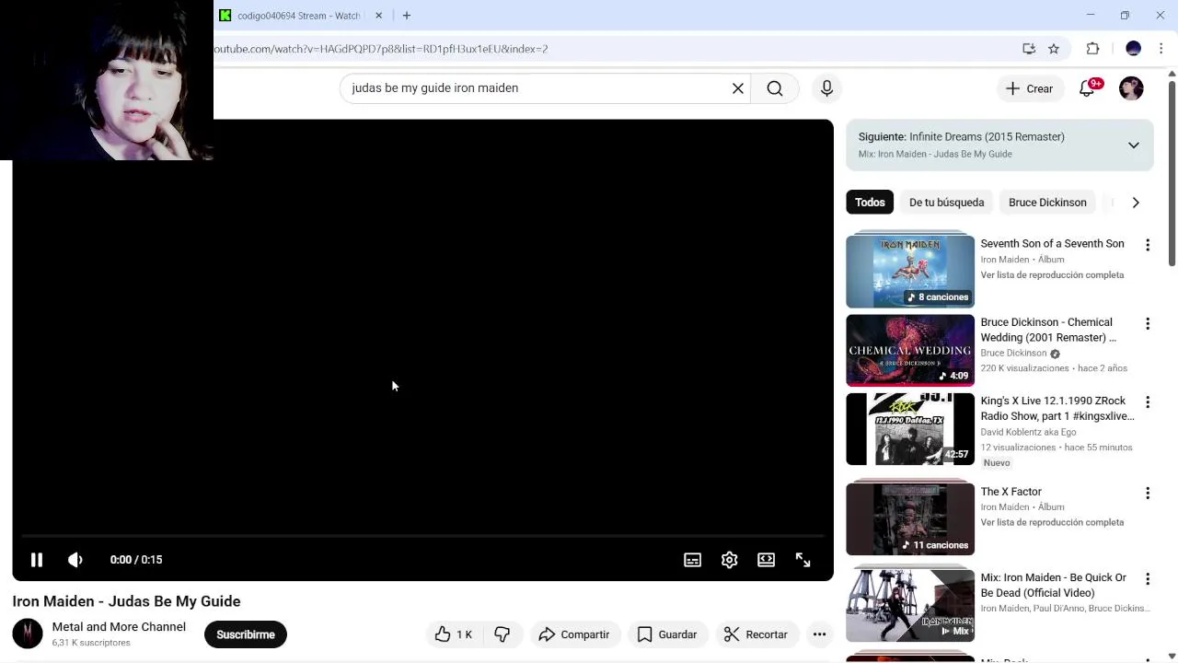Image resolution: width=1178 pixels, height=663 pixels.
Task: Open the Crear menu
Action: 1029,88
